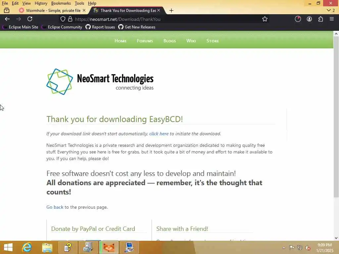This screenshot has width=339, height=254.
Task: Open the tracking protection shield icon
Action: tap(63, 19)
